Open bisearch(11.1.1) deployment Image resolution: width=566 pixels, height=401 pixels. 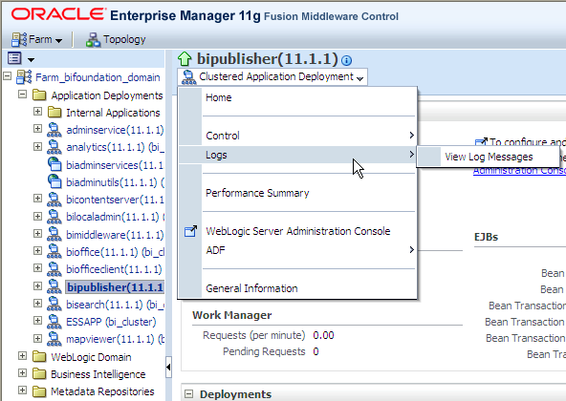pos(115,305)
